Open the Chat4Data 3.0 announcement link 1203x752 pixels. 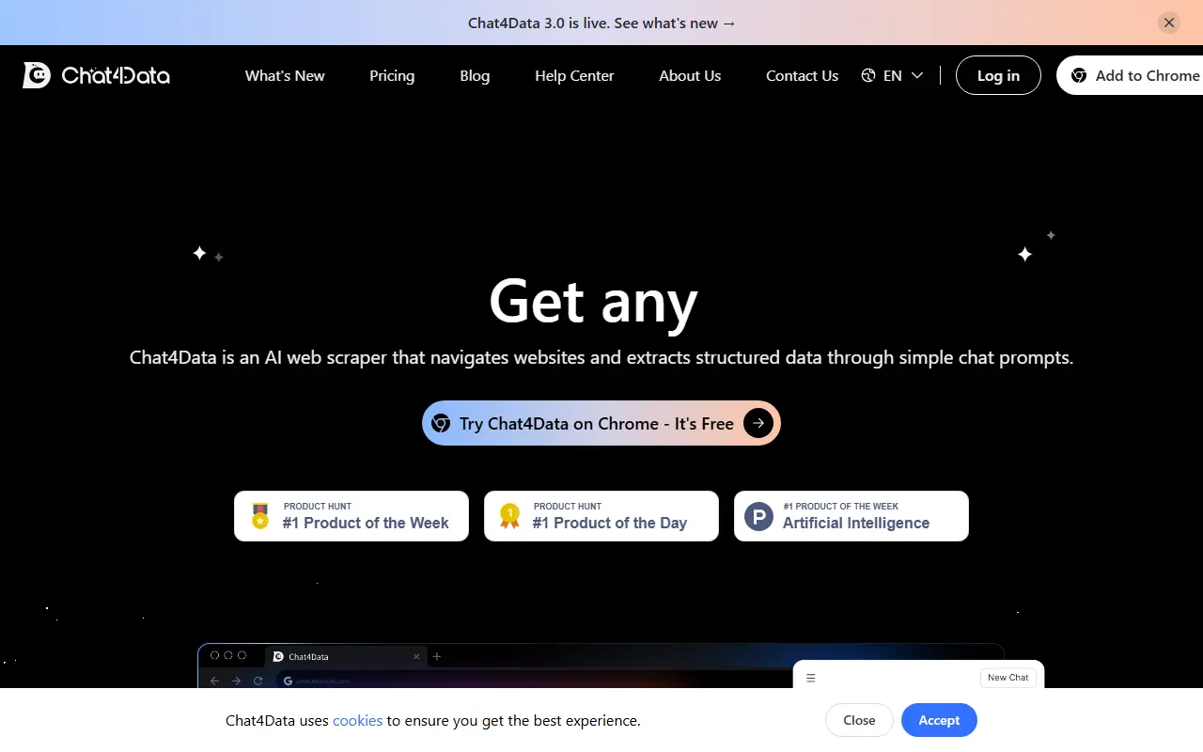pos(601,23)
